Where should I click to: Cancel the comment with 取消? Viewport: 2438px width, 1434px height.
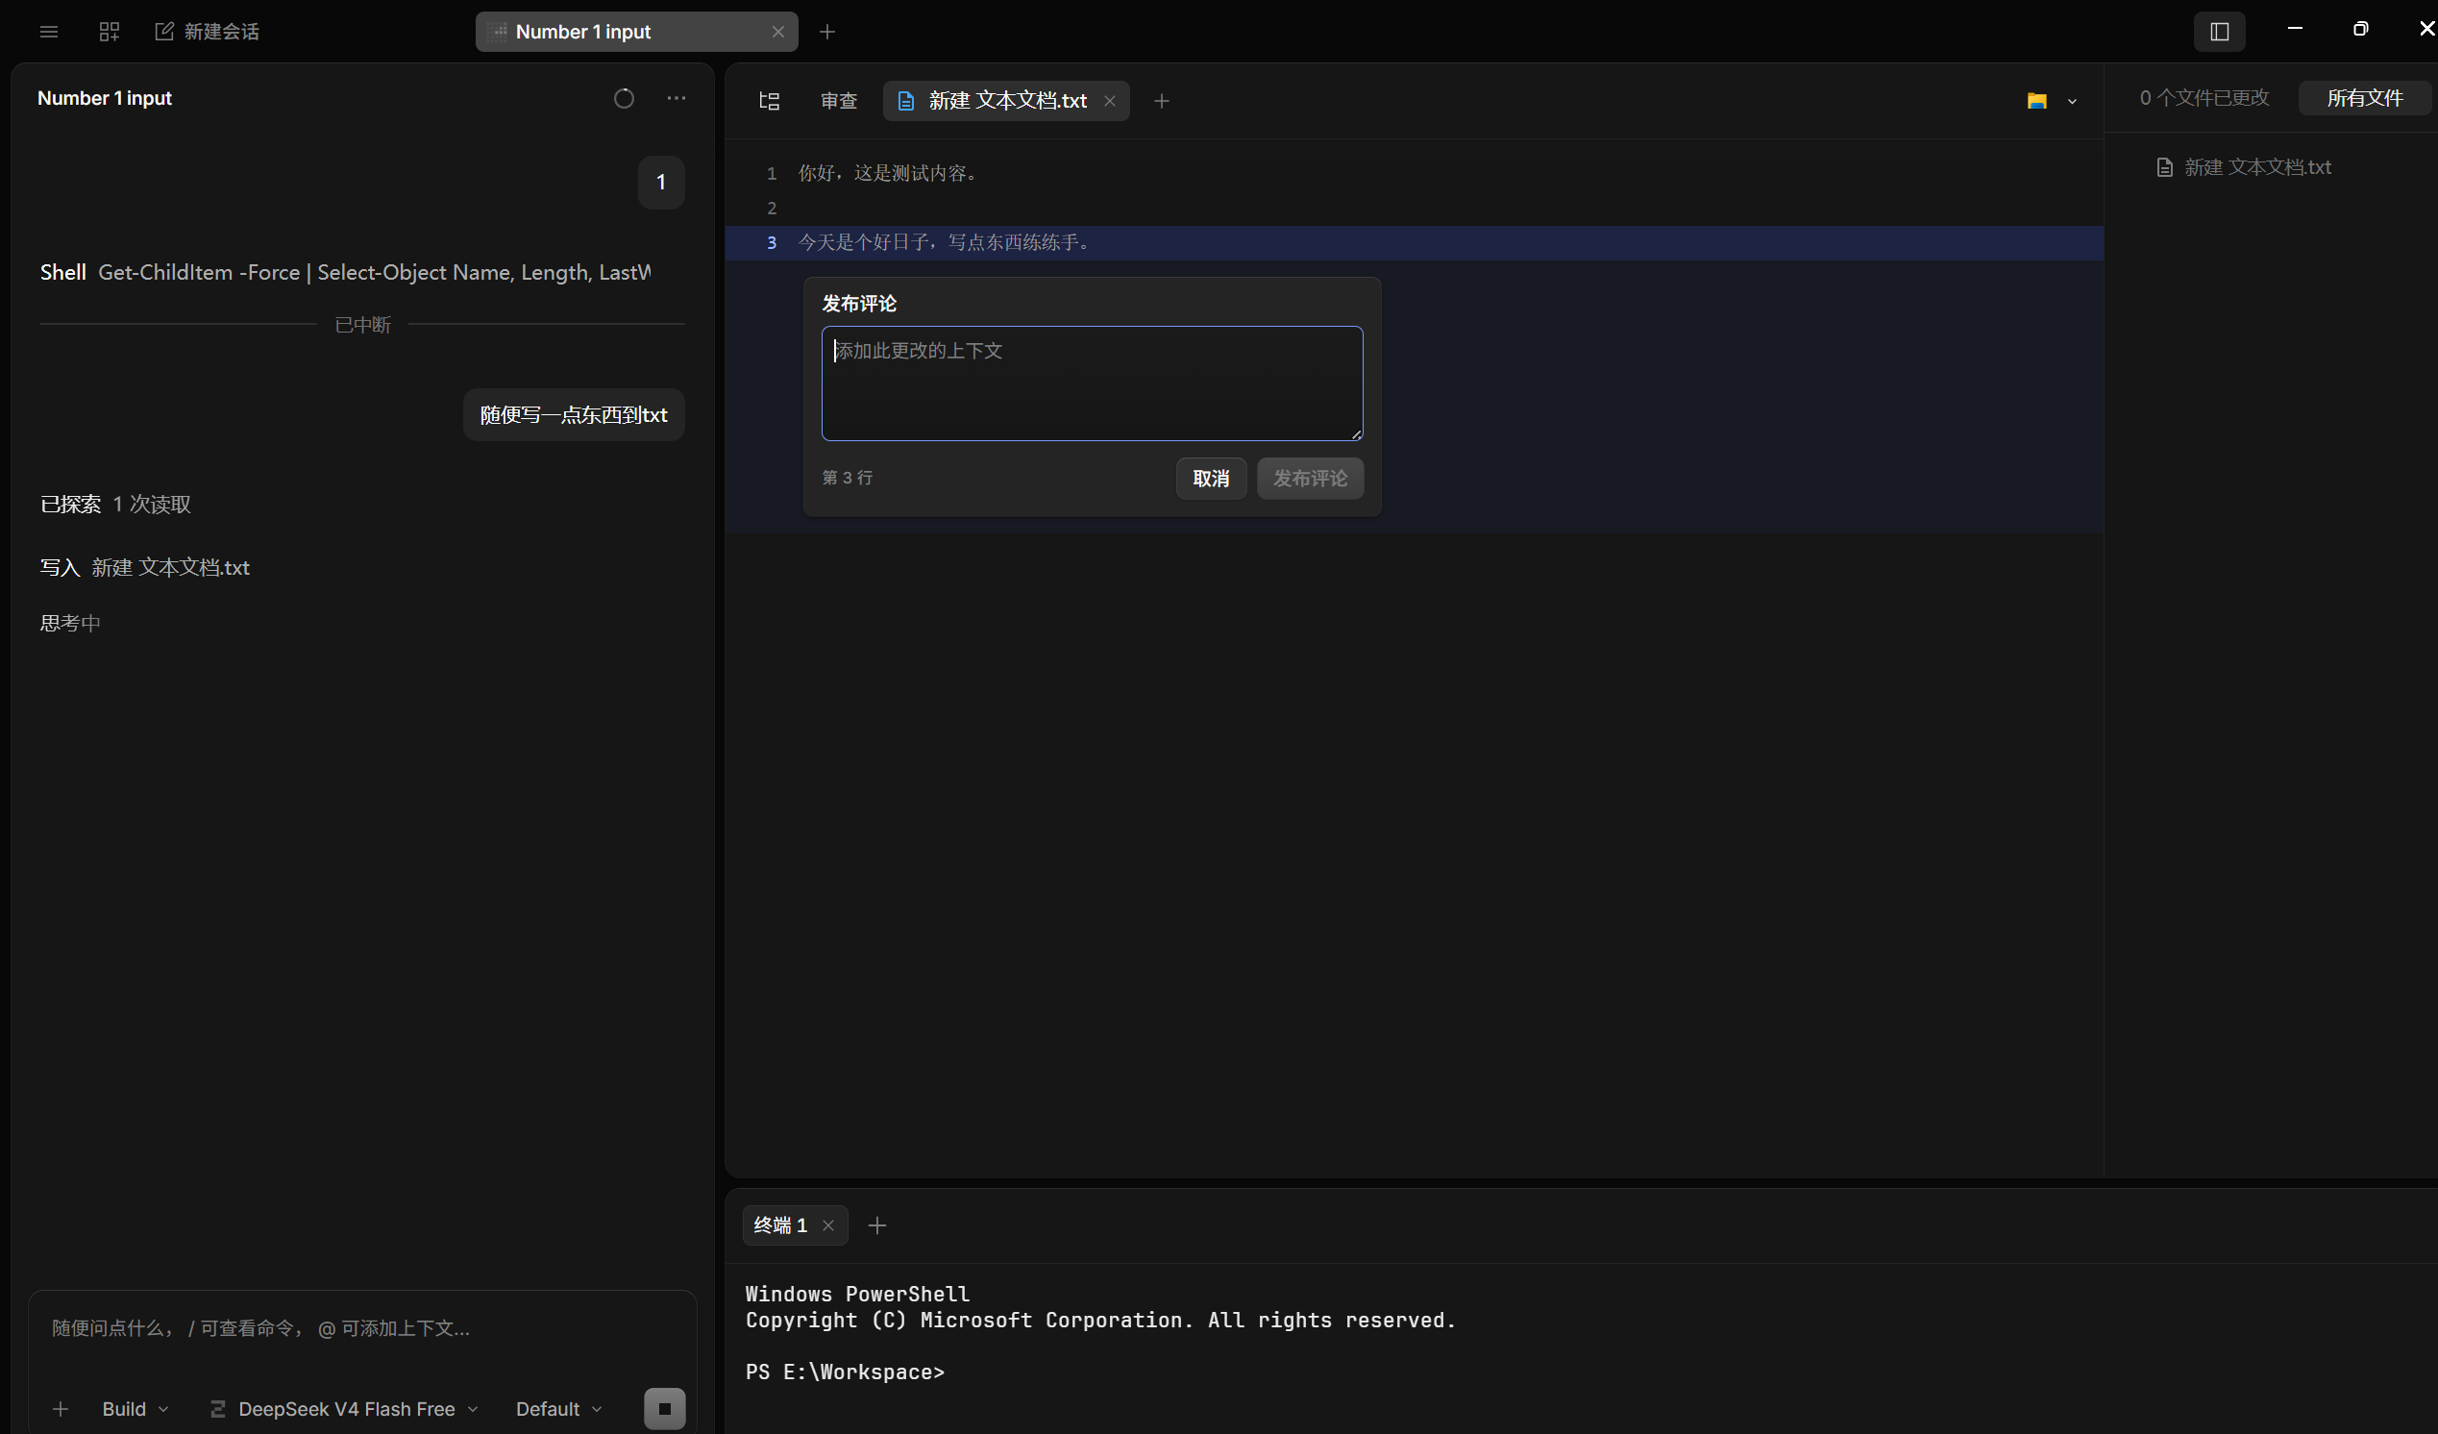[x=1210, y=478]
